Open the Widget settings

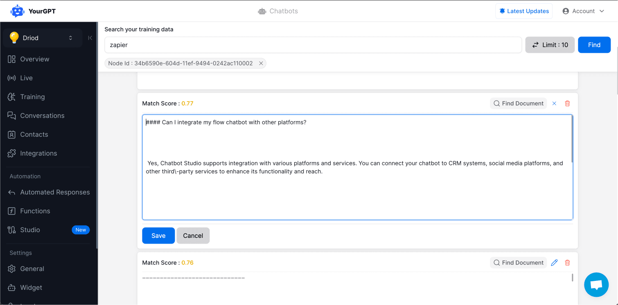tap(31, 287)
